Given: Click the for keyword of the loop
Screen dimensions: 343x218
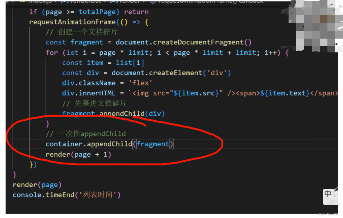Looking at the screenshot, I should tap(52, 53).
